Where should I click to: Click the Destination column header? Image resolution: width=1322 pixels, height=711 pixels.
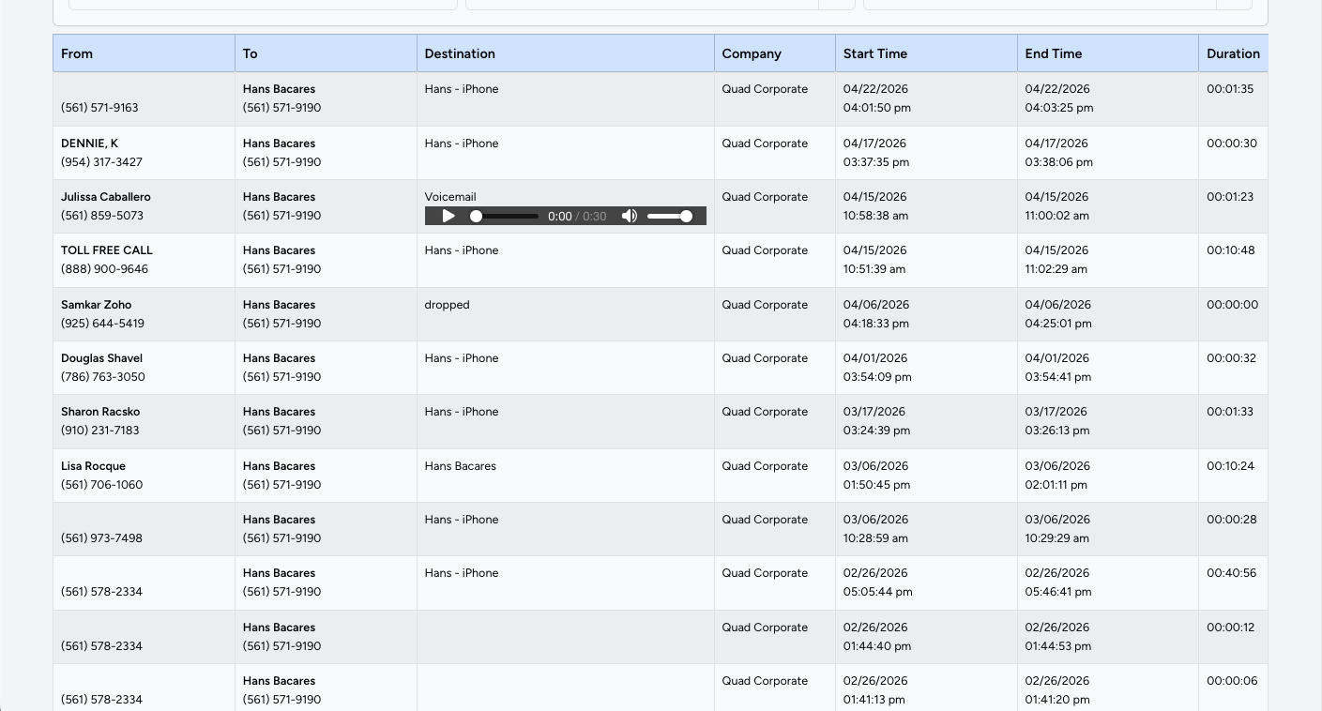pos(460,53)
